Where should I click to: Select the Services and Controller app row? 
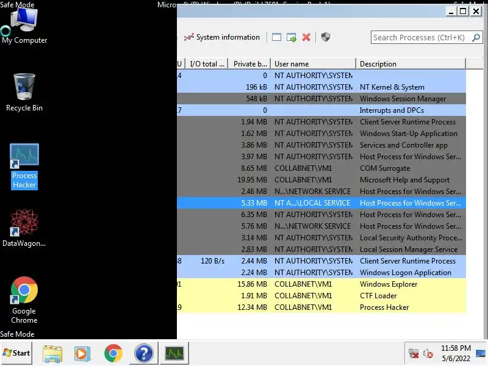click(321, 145)
